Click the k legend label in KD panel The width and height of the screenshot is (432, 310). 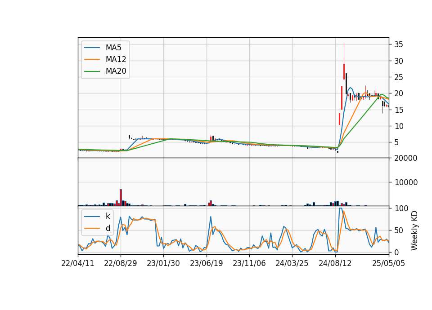[x=108, y=216]
